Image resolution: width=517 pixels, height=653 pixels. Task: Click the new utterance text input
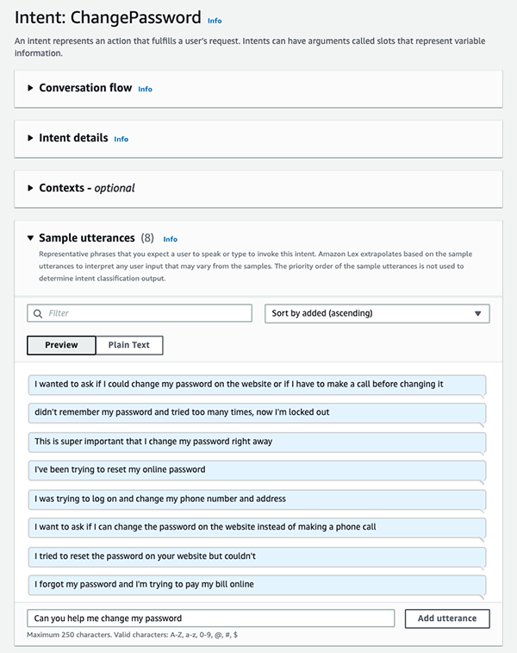click(210, 618)
